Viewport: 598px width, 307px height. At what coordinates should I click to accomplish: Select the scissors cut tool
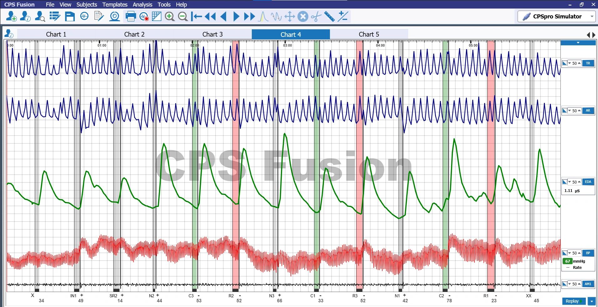click(316, 17)
